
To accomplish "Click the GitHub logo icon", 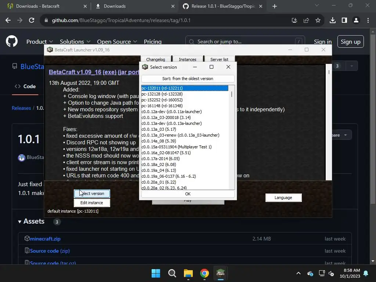I will (12, 41).
